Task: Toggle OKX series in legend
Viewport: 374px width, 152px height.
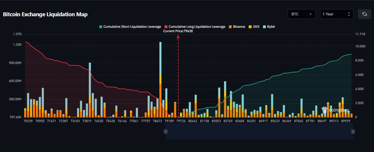Action: [253, 27]
